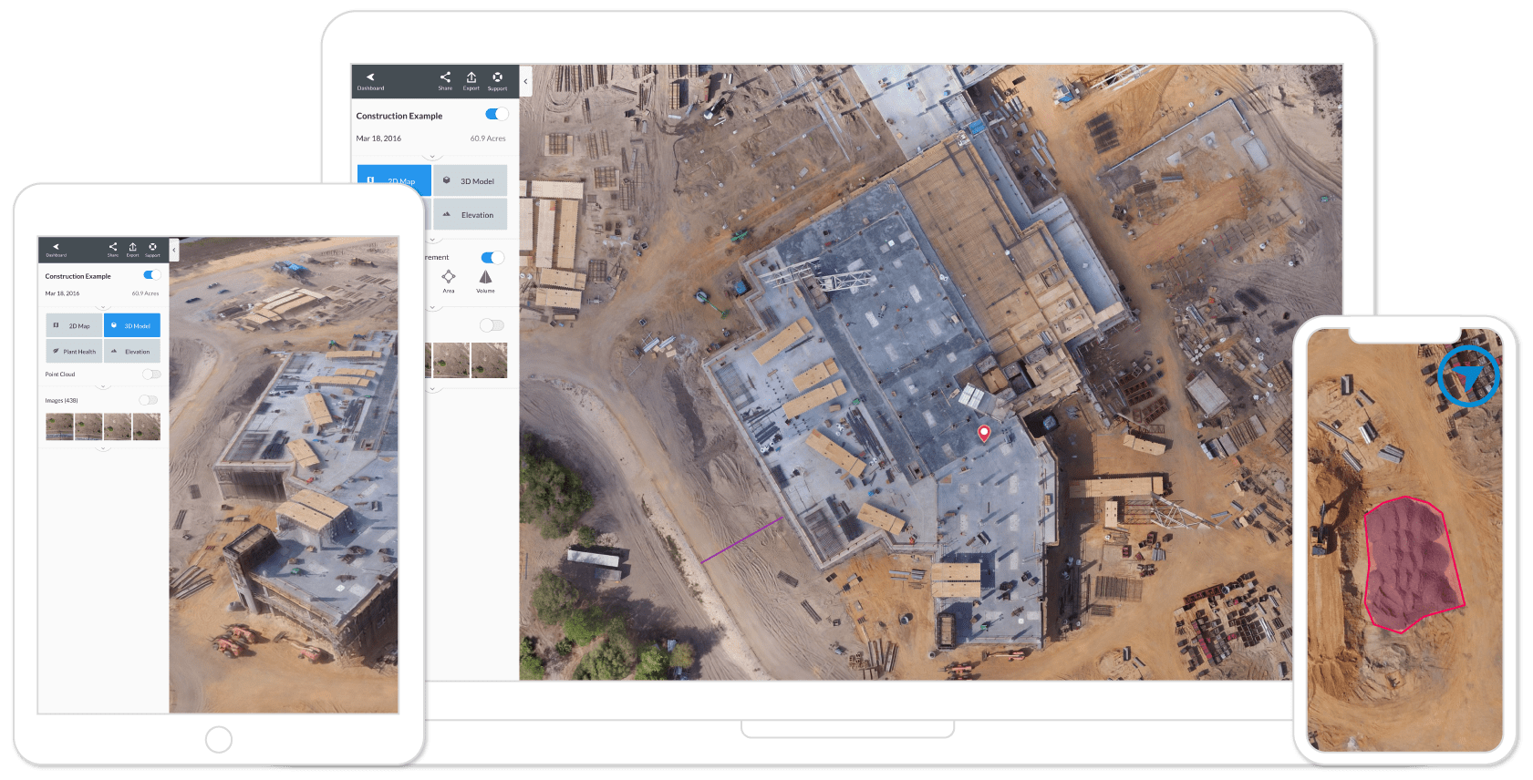This screenshot has width=1533, height=780.
Task: Open Support on the tablet
Action: click(x=152, y=250)
